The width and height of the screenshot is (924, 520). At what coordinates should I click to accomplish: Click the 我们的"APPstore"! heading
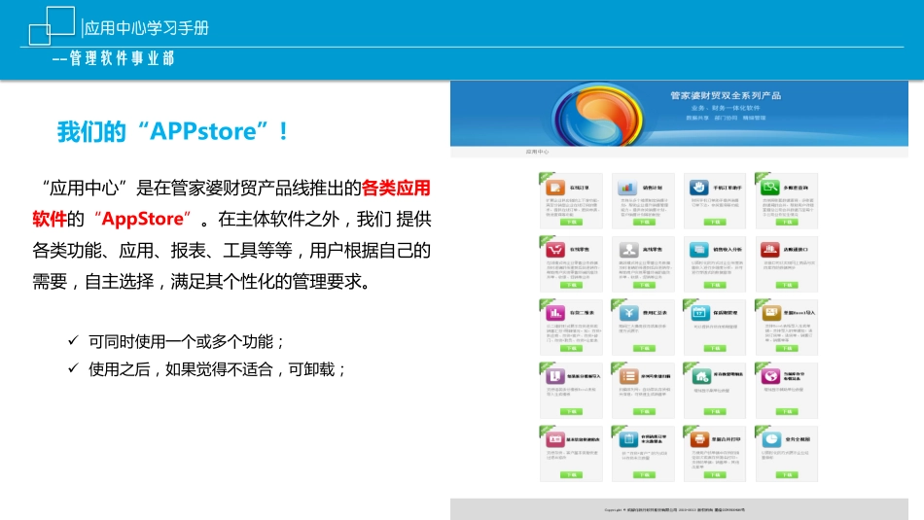tap(172, 131)
